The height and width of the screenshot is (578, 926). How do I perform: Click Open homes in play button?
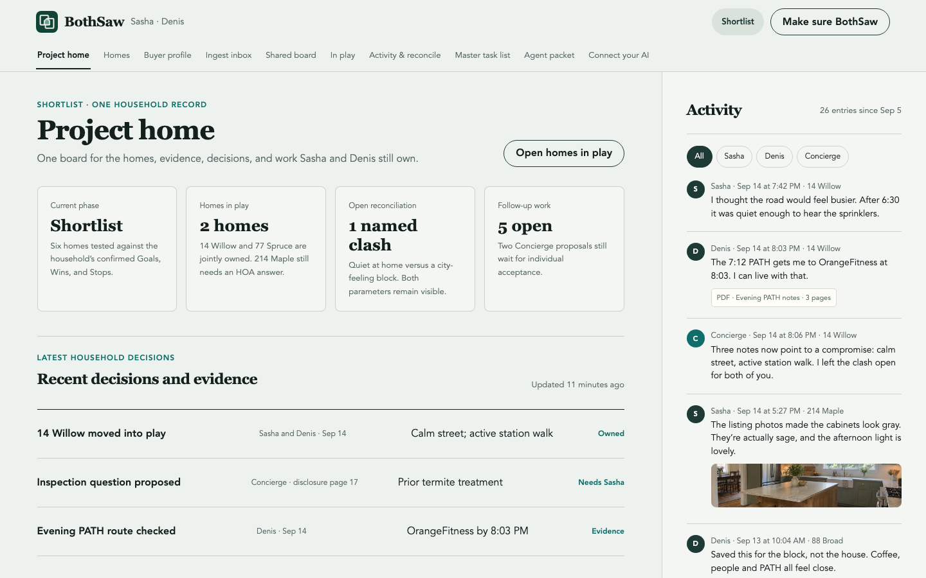point(564,153)
